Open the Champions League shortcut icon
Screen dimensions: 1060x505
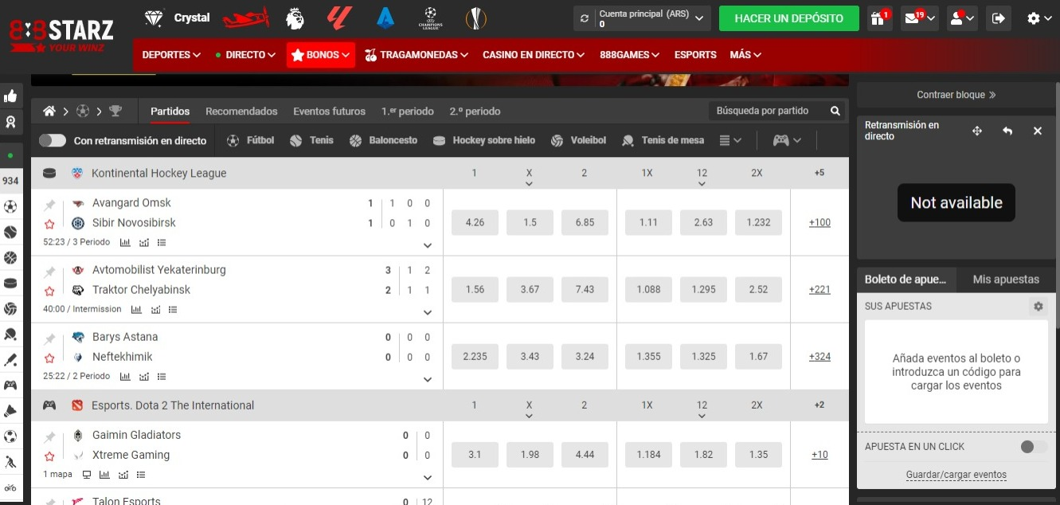tap(430, 18)
